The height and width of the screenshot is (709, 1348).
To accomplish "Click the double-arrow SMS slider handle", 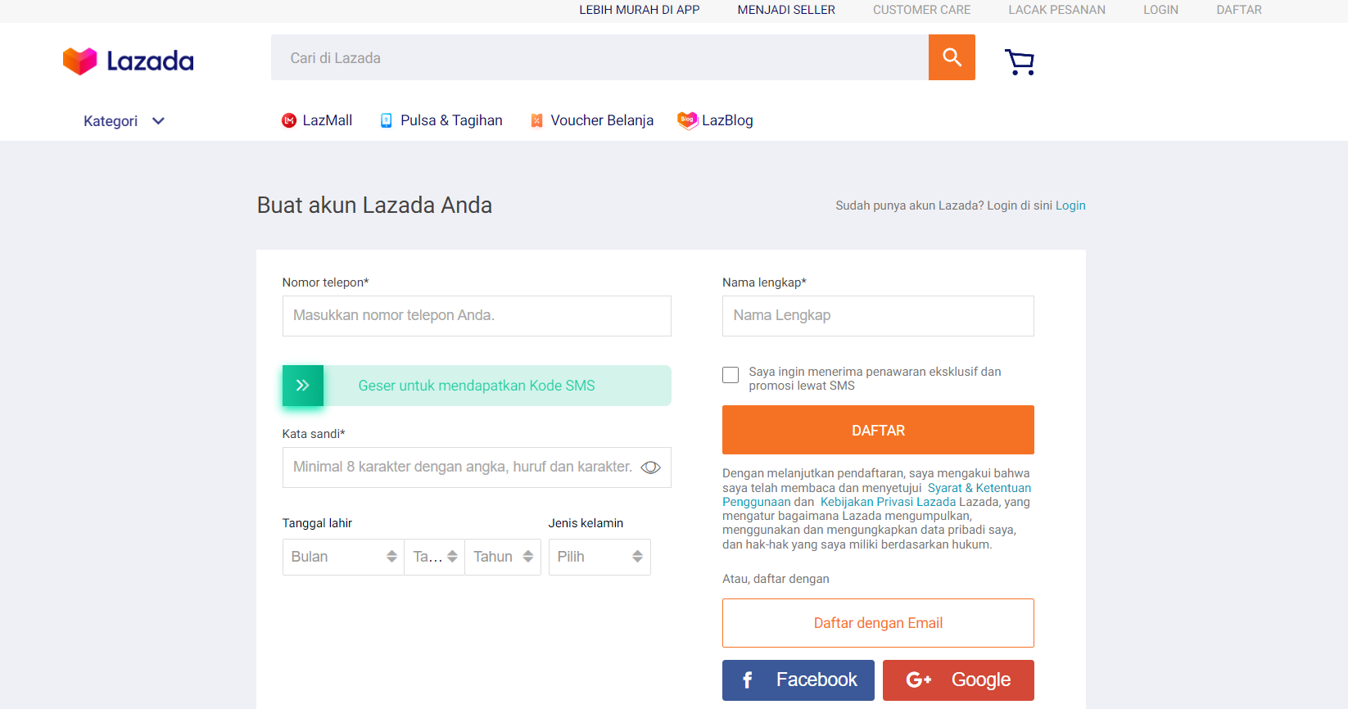I will [303, 386].
